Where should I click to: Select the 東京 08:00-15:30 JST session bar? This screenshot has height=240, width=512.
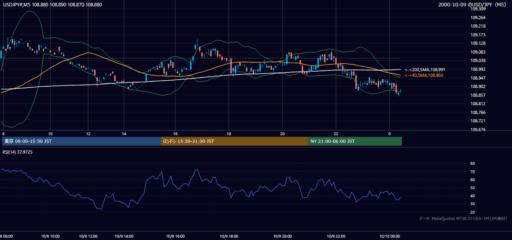pyautogui.click(x=81, y=141)
